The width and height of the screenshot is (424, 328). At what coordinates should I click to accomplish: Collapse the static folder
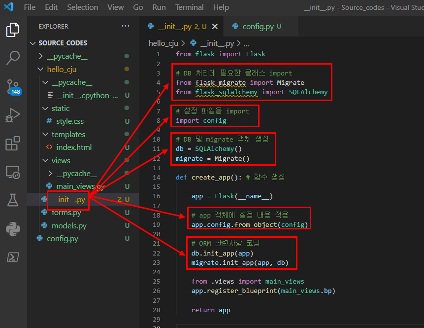pyautogui.click(x=45, y=109)
